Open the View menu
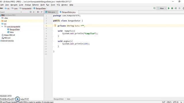 (7, 5)
